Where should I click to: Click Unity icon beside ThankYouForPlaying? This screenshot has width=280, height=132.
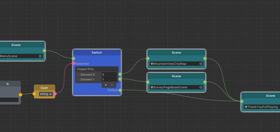pyautogui.click(x=246, y=107)
